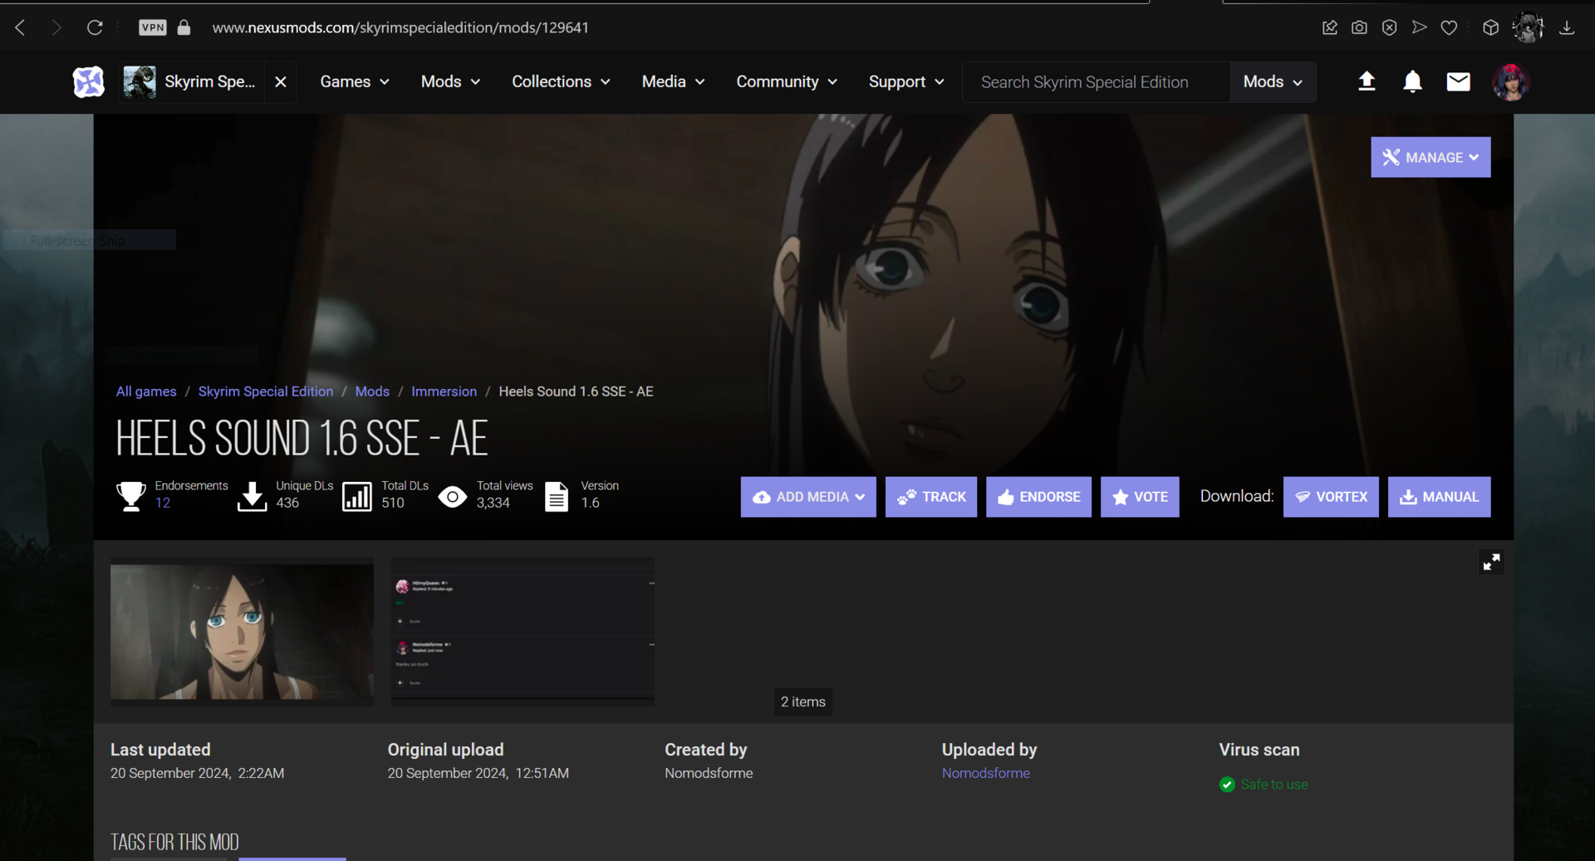Follow the Immersion category breadcrumb

click(x=444, y=391)
